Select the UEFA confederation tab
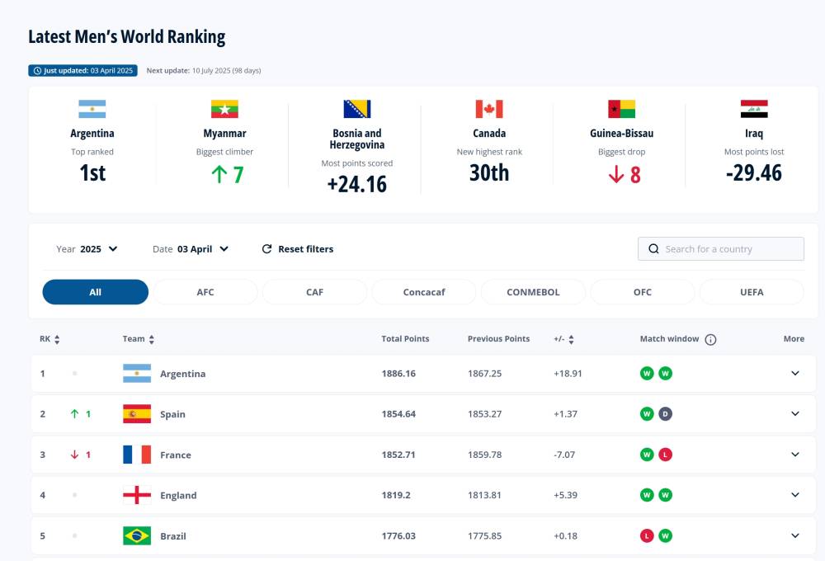825x561 pixels. pyautogui.click(x=751, y=292)
